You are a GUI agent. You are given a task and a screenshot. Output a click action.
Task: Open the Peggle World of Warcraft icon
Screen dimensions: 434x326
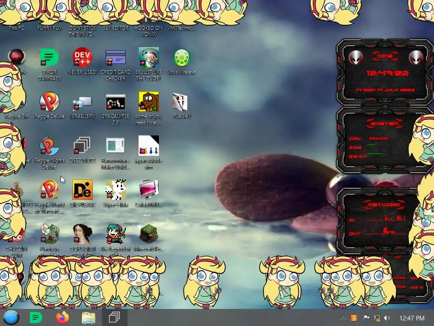49,190
